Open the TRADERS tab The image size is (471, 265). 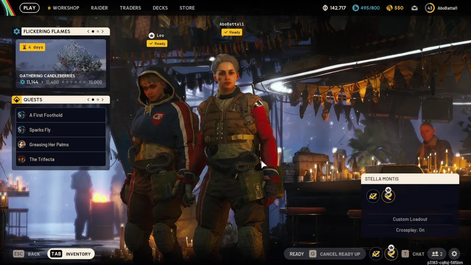(130, 8)
